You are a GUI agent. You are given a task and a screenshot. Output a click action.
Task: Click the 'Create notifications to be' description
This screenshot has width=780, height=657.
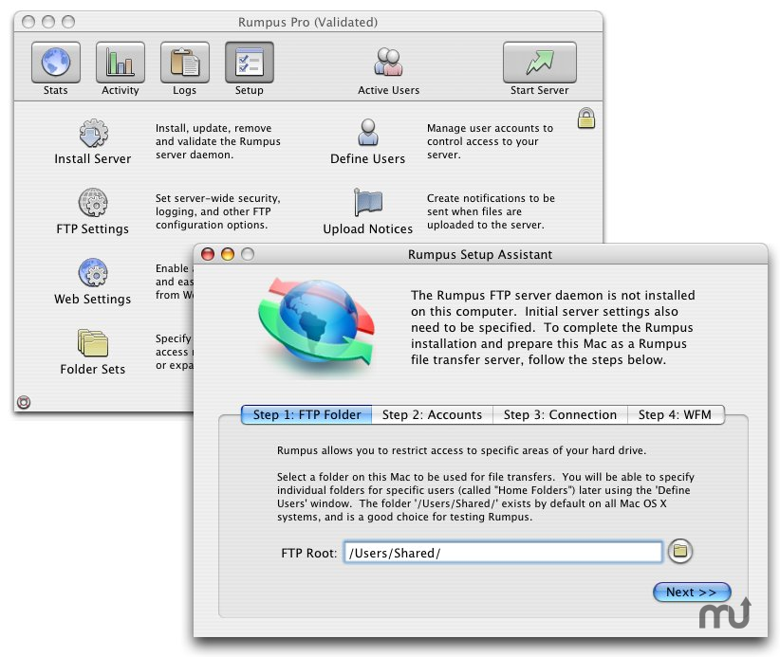pyautogui.click(x=491, y=211)
